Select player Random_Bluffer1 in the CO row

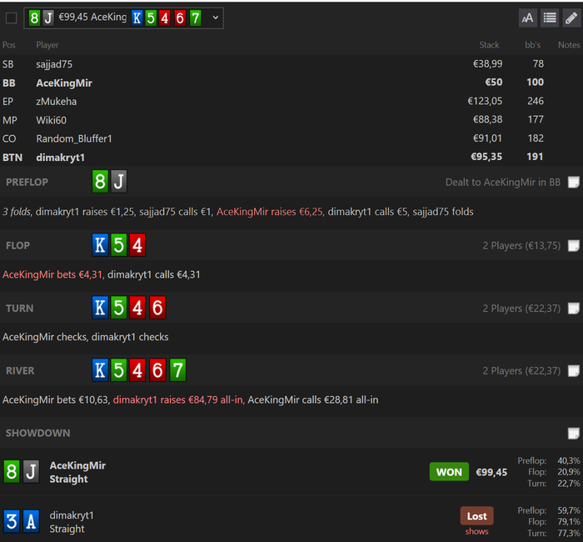[x=74, y=138]
